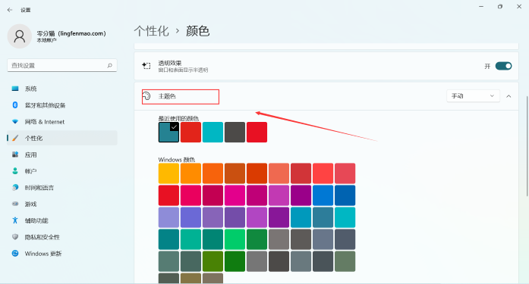Viewport: 529px width, 284px height.
Task: Open 辅助功能 settings page
Action: [62, 220]
